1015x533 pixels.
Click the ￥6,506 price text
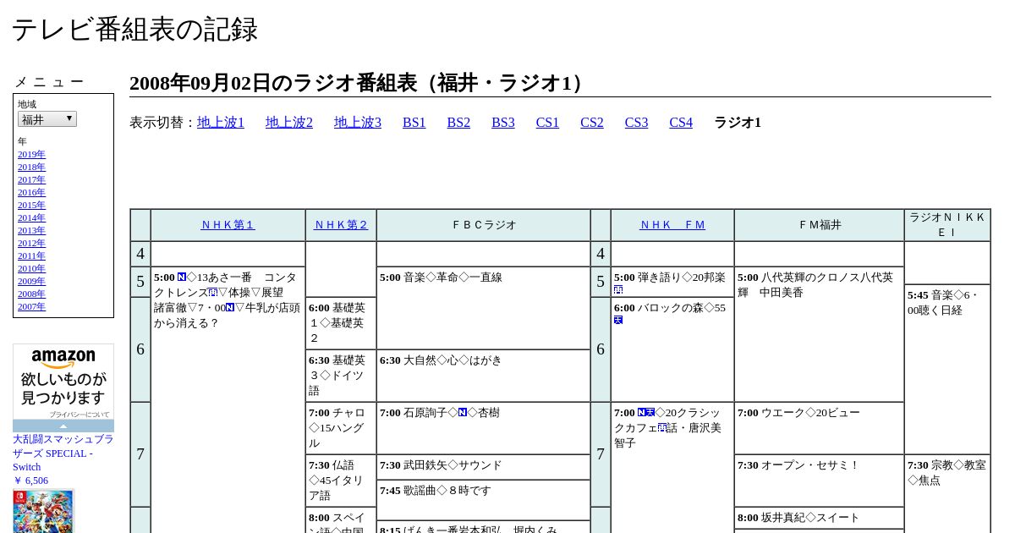[x=30, y=481]
